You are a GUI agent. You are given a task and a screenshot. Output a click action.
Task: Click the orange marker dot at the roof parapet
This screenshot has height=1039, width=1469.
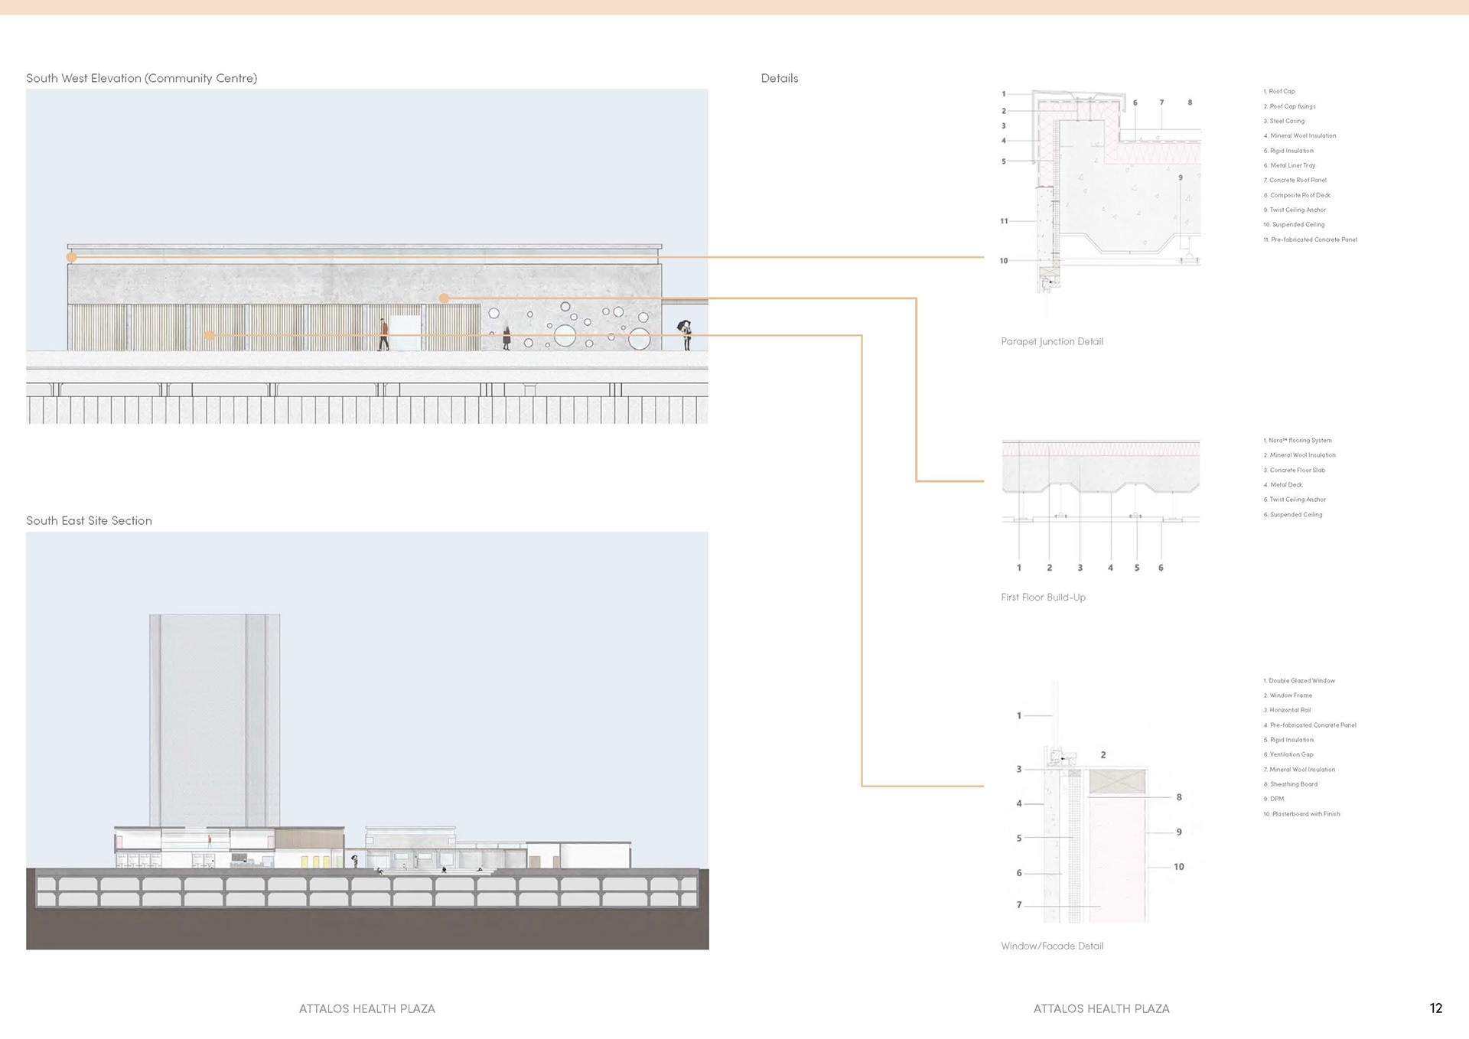pyautogui.click(x=71, y=257)
